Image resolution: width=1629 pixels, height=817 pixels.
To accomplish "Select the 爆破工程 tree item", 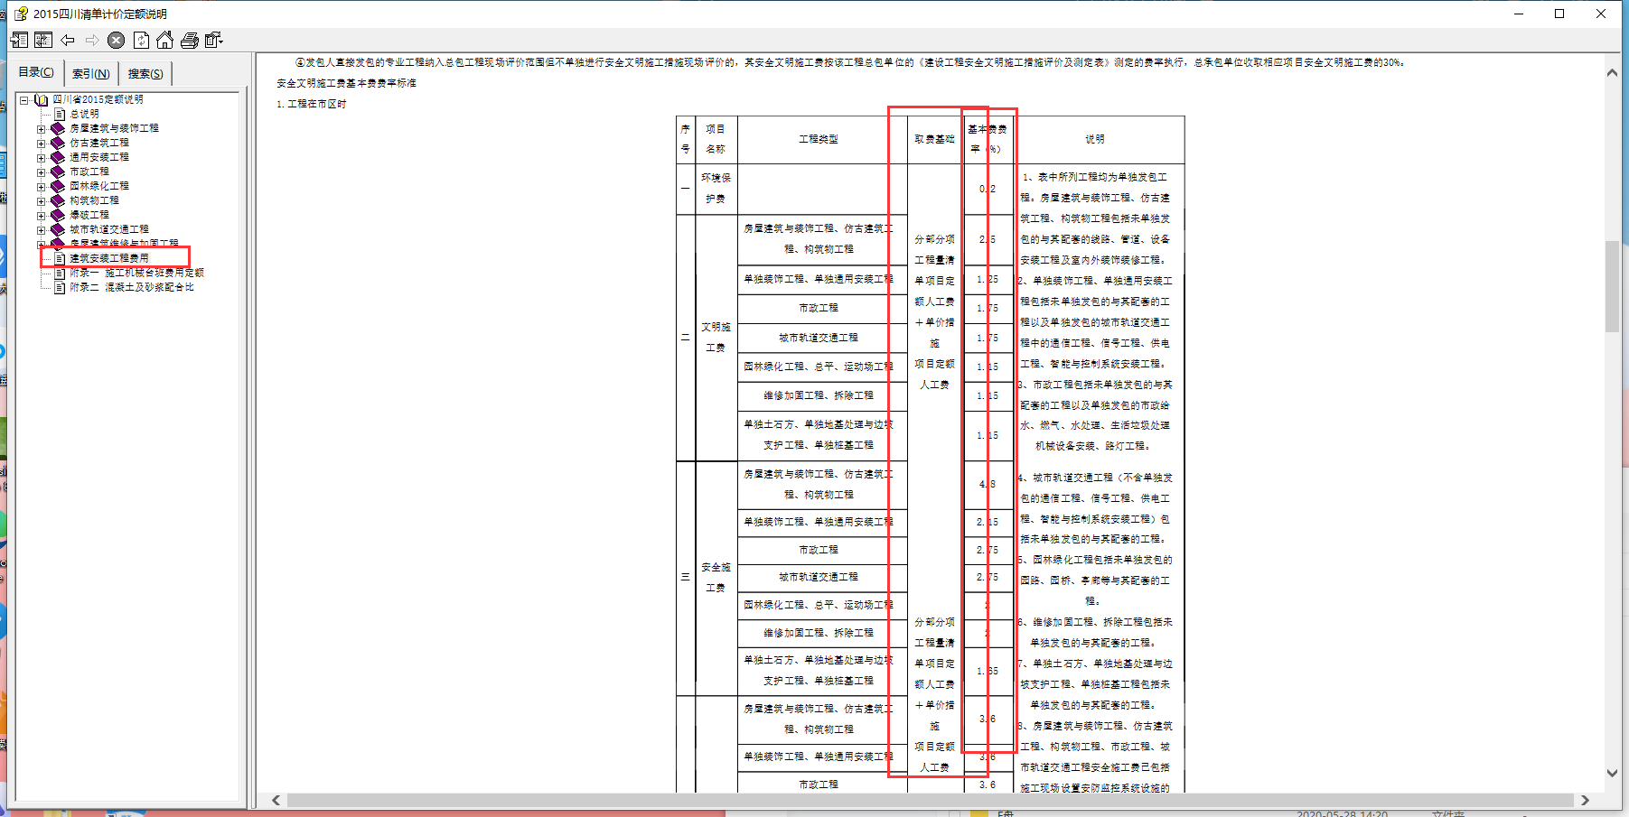I will (89, 215).
